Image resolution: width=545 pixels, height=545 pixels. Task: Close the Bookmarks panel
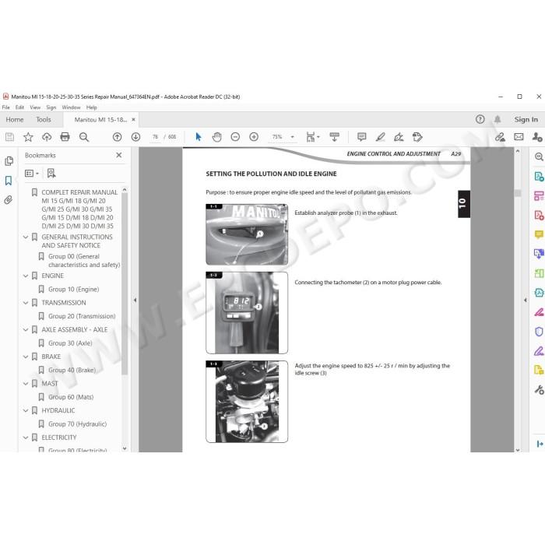tap(119, 155)
